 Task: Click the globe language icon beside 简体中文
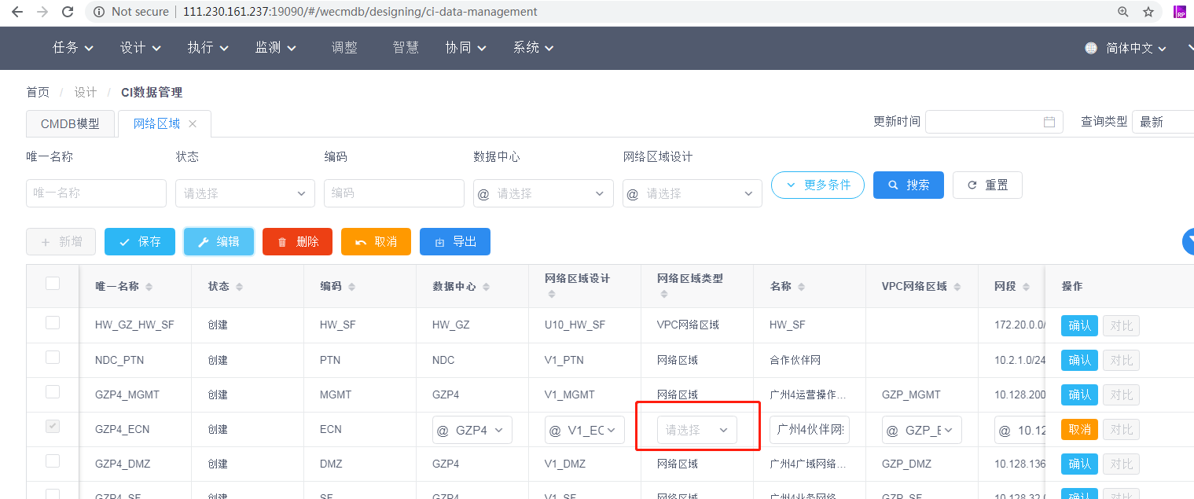click(1090, 47)
